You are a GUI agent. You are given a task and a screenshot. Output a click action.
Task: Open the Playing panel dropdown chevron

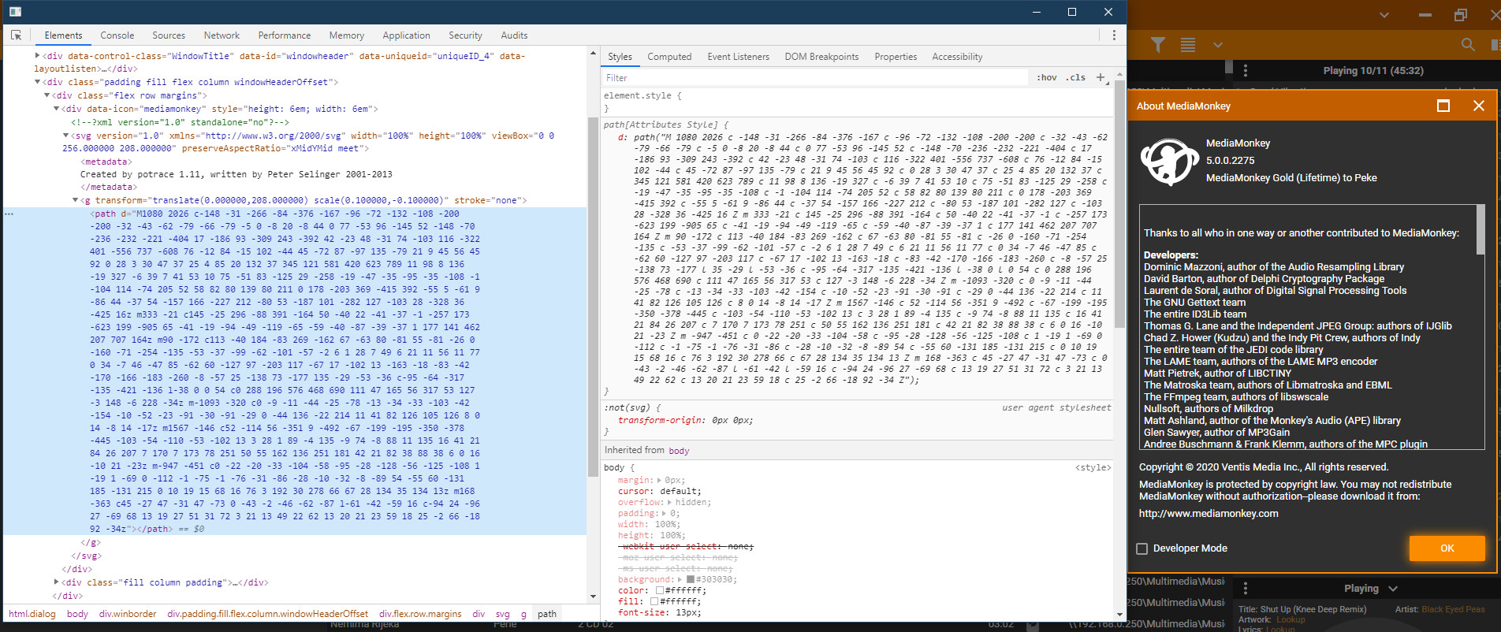click(x=1393, y=589)
